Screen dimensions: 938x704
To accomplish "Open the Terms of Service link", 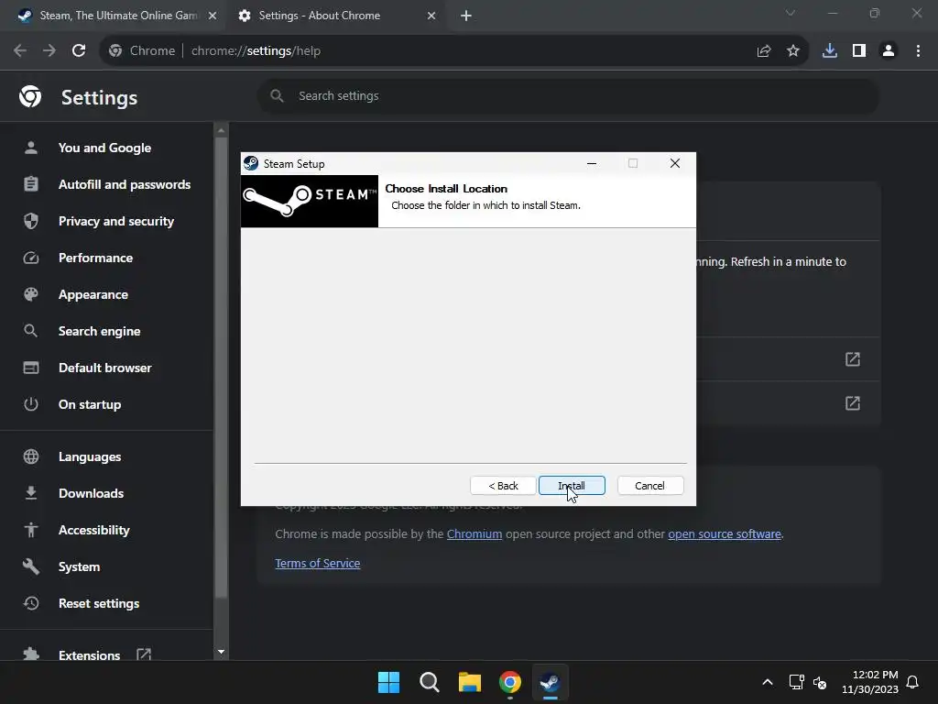I will (x=318, y=564).
